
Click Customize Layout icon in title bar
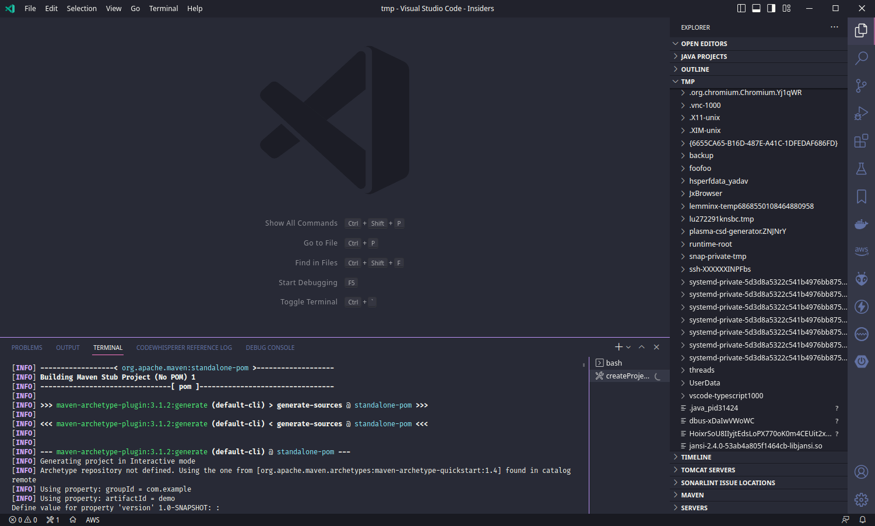[786, 8]
